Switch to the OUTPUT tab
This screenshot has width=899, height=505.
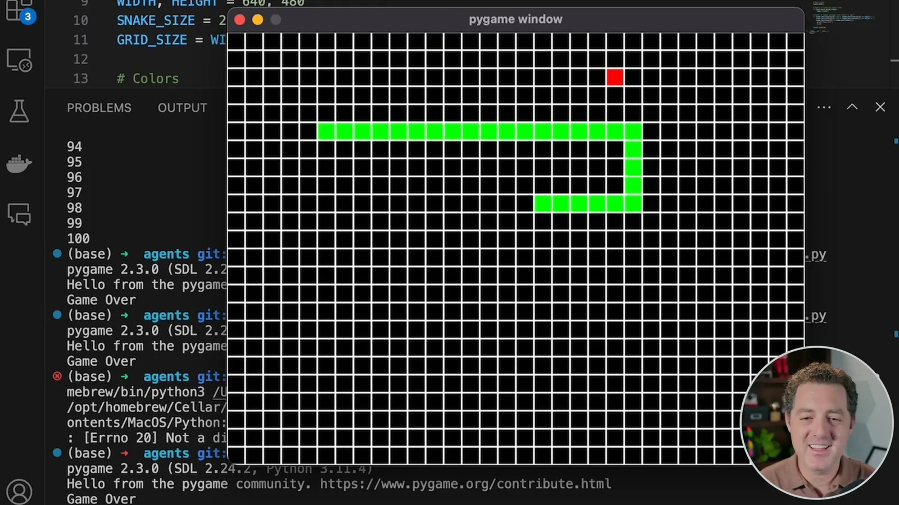[x=182, y=108]
